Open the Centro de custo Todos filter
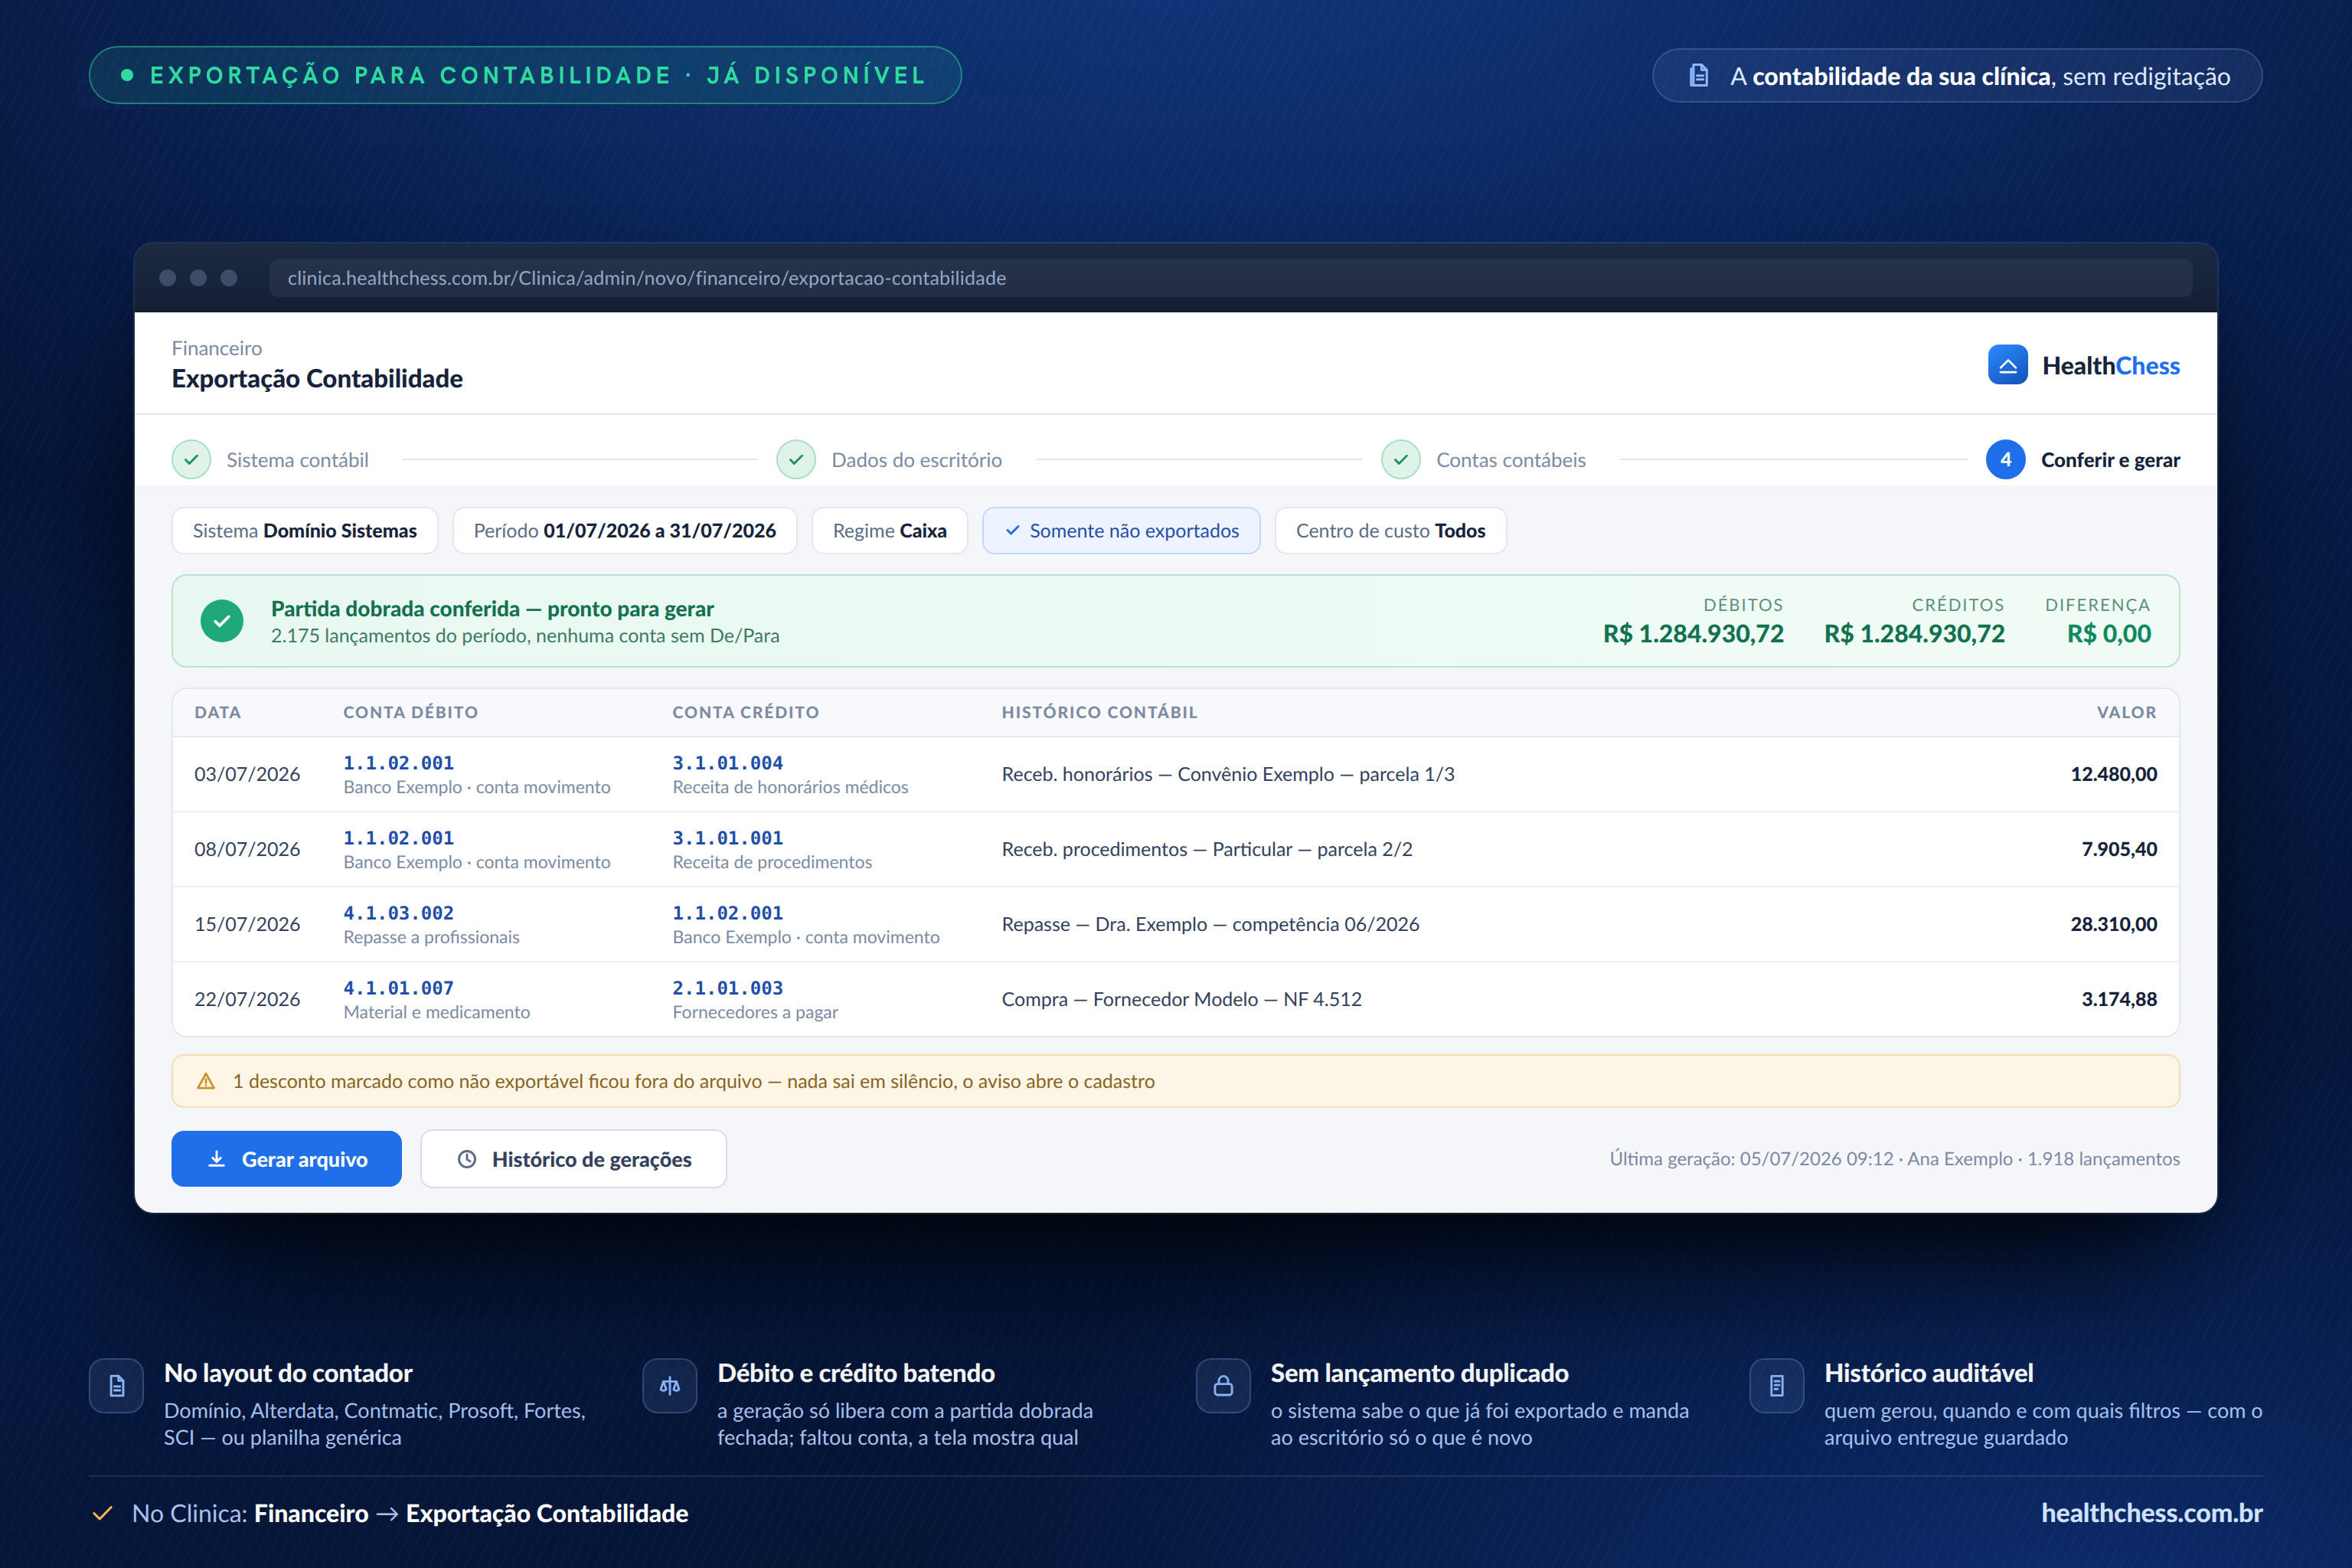The width and height of the screenshot is (2352, 1568). pos(1391,531)
